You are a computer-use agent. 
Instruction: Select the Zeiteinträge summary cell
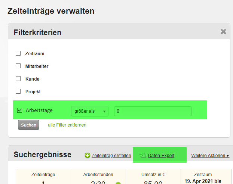43,177
